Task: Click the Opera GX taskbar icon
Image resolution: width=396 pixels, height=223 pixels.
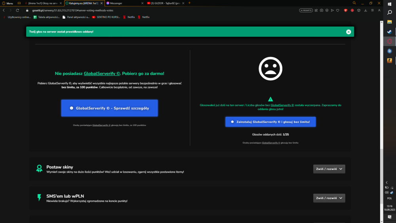Action: (x=389, y=42)
